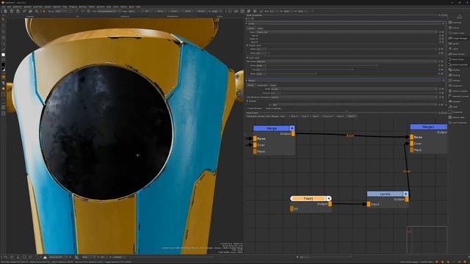Click the Input Level White slider handle
Image resolution: width=470 pixels, height=264 pixels.
click(x=377, y=65)
